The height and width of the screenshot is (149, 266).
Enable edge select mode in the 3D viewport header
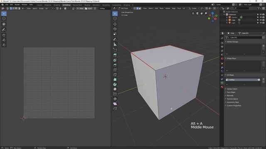[x=138, y=8]
